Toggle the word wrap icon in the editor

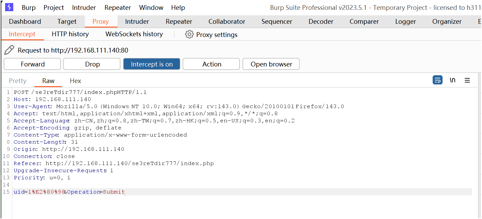point(437,80)
